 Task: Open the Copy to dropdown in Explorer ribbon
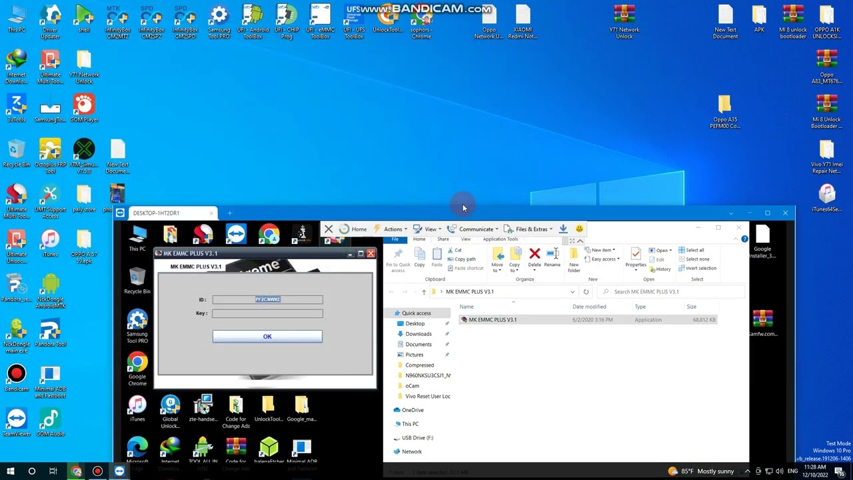click(514, 259)
